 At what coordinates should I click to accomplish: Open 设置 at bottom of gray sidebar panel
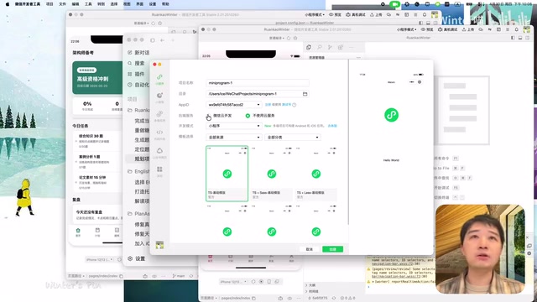click(x=136, y=258)
